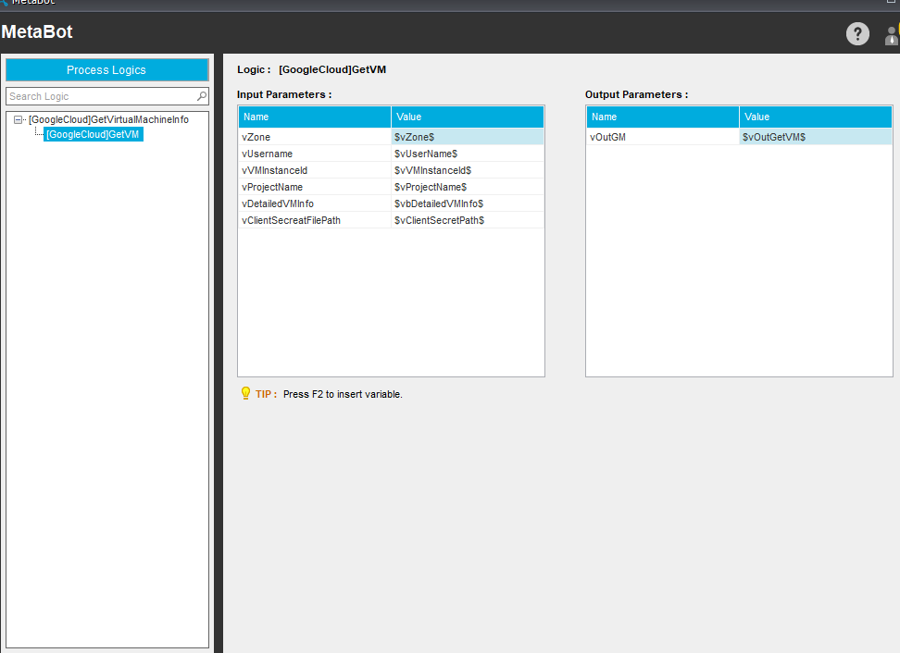Screen dimensions: 900x653
Task: Edit the $vProjectName$ value cell
Action: click(468, 187)
